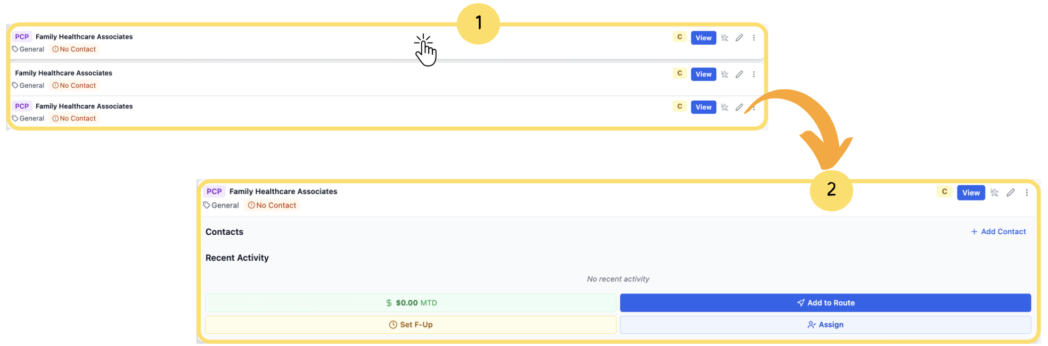1048x346 pixels.
Task: Click the purple PCP tag in the expanded card
Action: (214, 192)
